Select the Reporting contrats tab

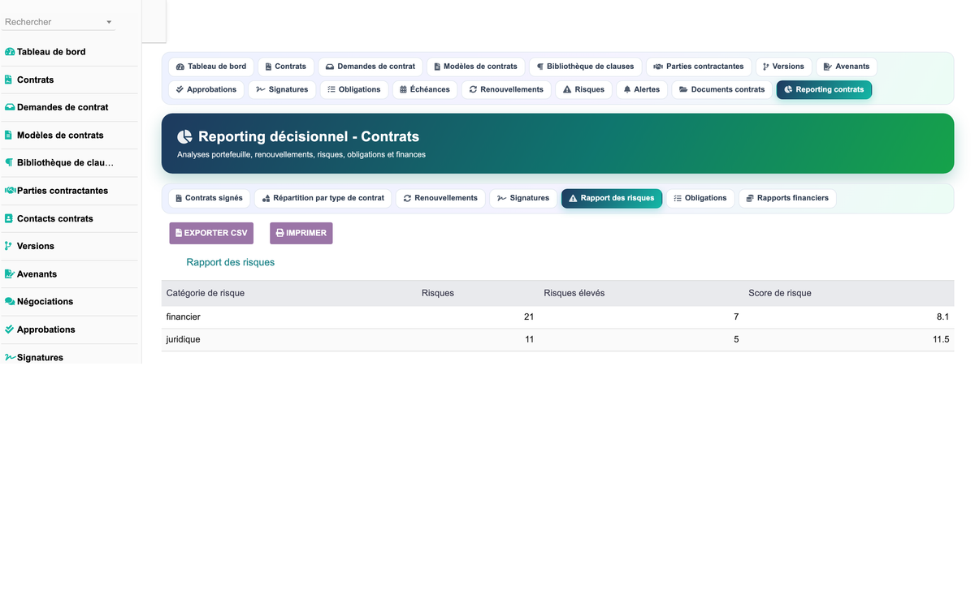tap(824, 89)
